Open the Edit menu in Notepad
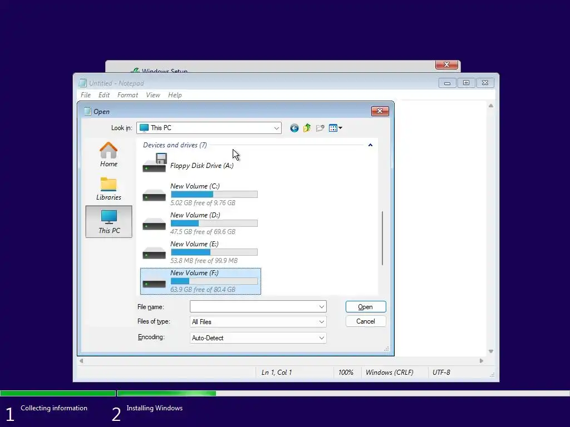The height and width of the screenshot is (427, 570). tap(104, 95)
